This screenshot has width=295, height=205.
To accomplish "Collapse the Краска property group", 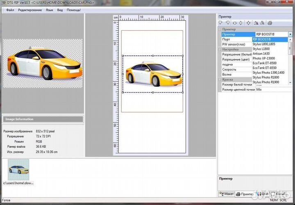I will tap(220, 80).
